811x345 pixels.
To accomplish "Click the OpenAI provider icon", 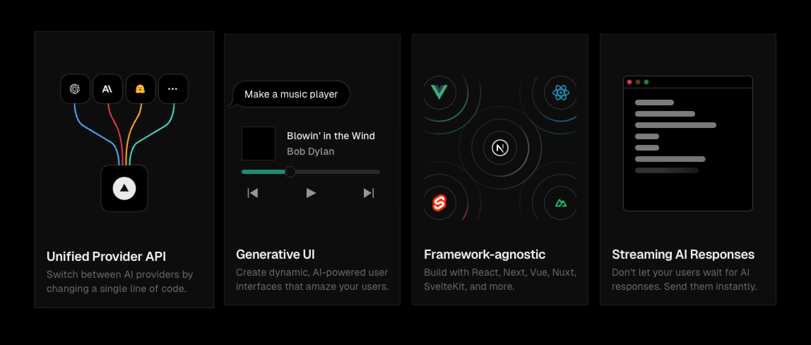I will tap(75, 89).
